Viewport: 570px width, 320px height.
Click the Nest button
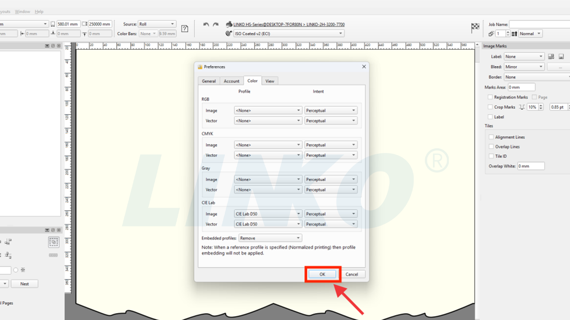click(x=24, y=284)
